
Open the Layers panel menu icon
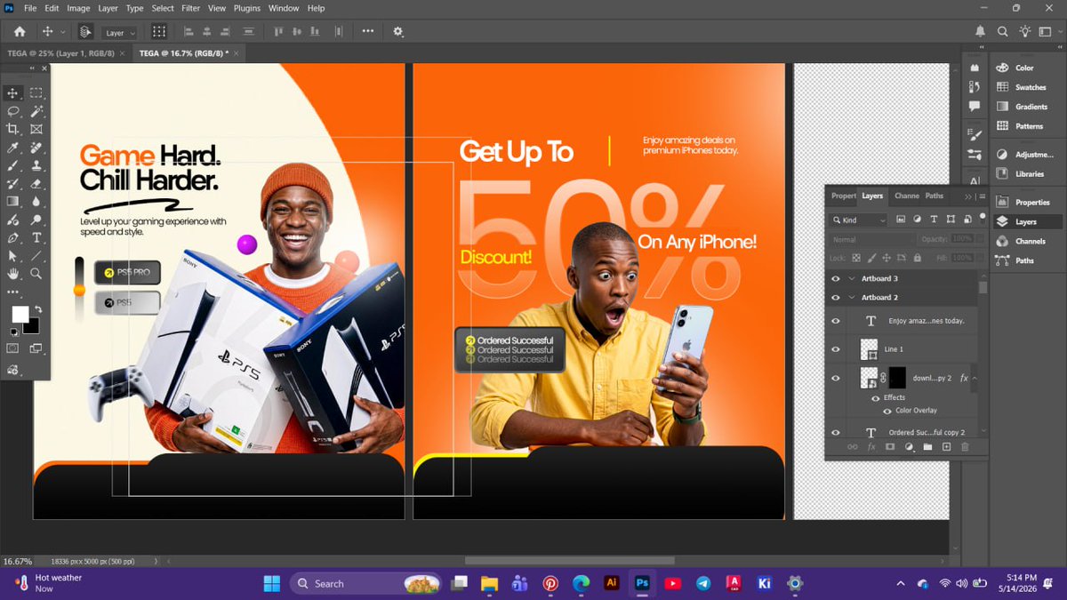(x=982, y=196)
